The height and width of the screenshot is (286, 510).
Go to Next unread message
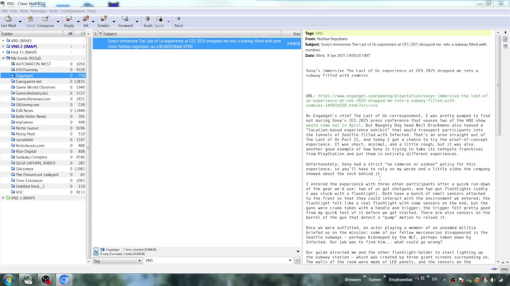(178, 22)
